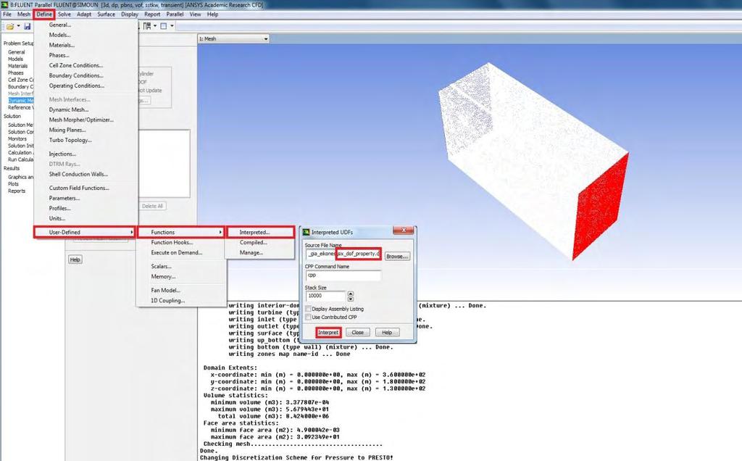742x461 pixels.
Task: Enable Display Assembly Listing checkbox
Action: coord(309,309)
